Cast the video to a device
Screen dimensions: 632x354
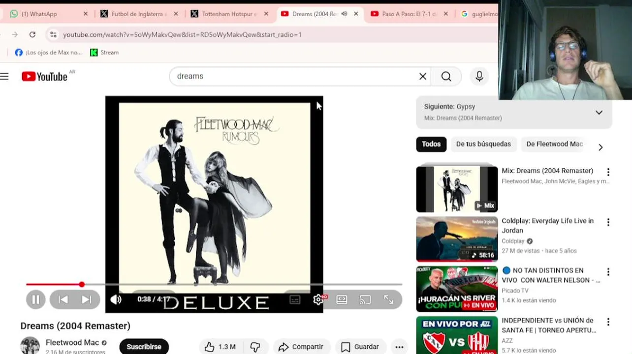coord(365,299)
